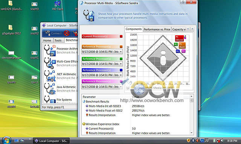Screen dimensions: 241x144
Task: Open the Processor Arithmetic benchmark icon
Action: point(50,50)
